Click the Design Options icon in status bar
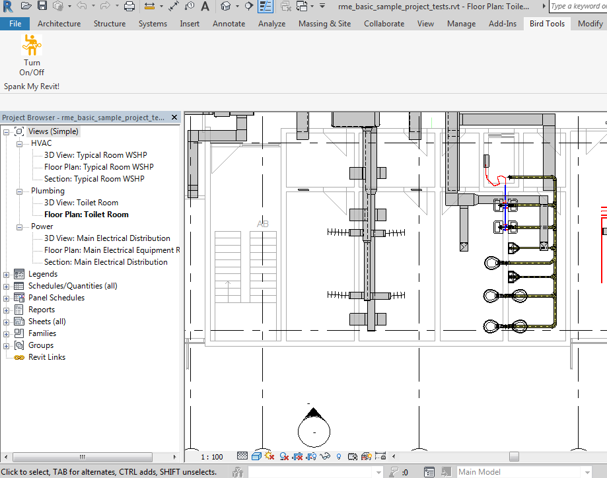 [429, 472]
